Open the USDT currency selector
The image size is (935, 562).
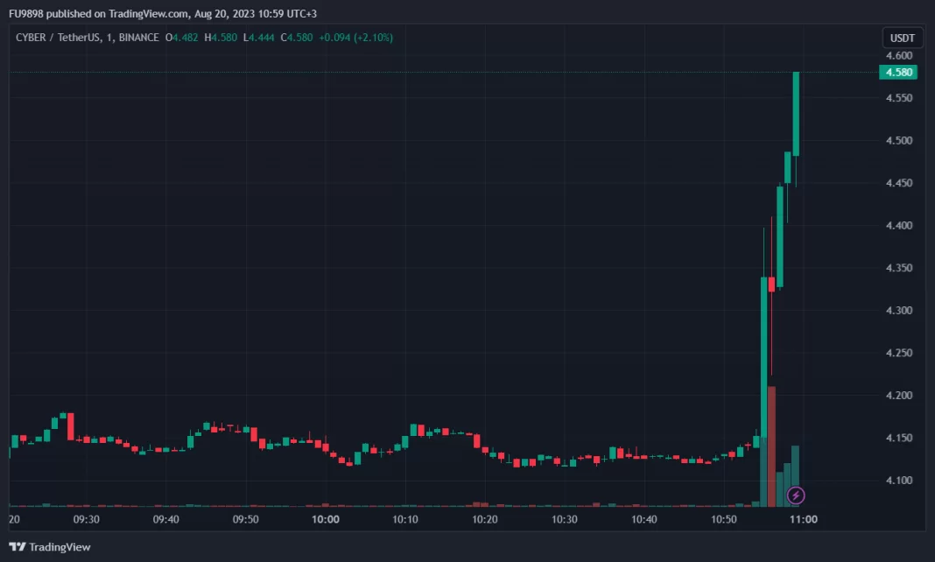902,39
